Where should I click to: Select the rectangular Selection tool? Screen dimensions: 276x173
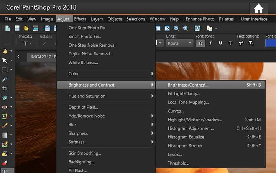[5, 70]
